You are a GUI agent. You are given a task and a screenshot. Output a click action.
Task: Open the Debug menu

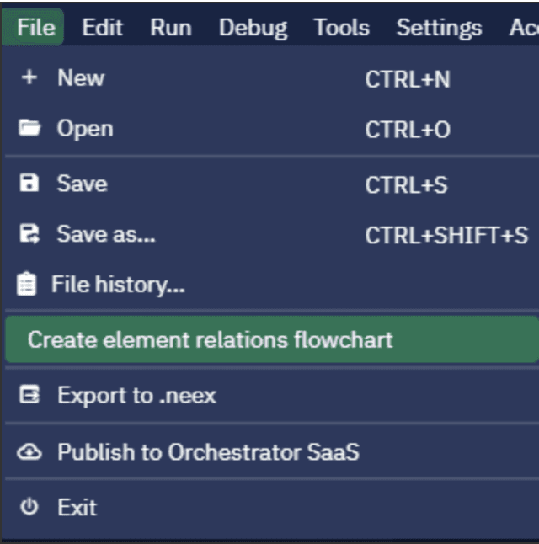pyautogui.click(x=253, y=29)
